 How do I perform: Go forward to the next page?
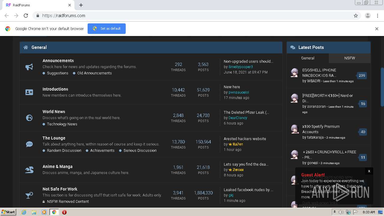point(16,16)
